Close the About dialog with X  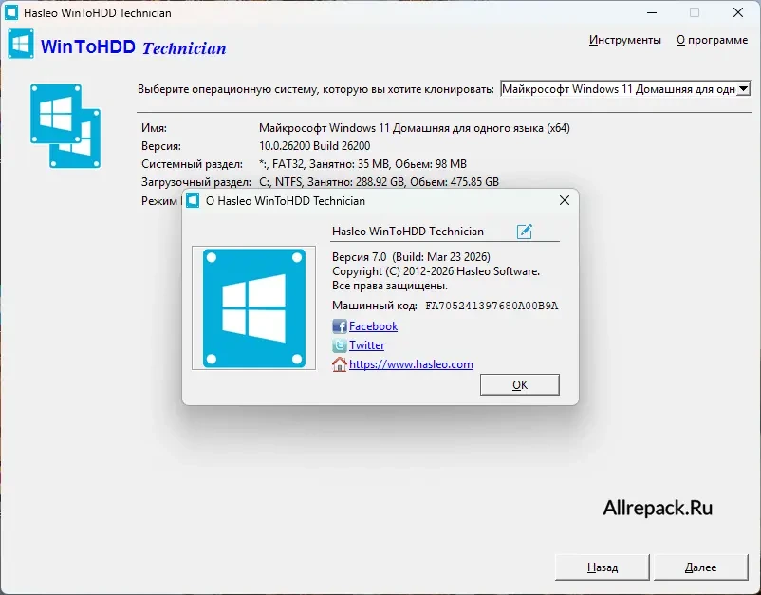564,200
